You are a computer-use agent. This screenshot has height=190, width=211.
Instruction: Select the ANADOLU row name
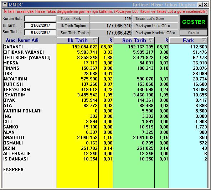tap(14, 137)
